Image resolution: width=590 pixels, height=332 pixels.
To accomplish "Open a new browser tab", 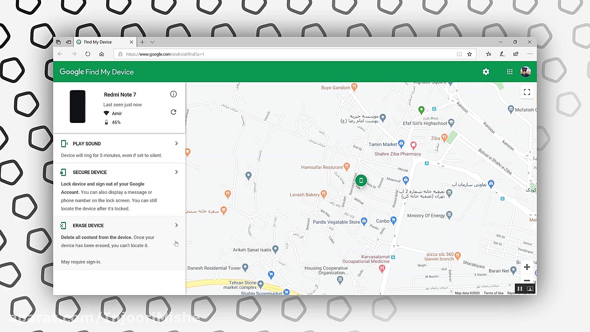I will coord(142,42).
